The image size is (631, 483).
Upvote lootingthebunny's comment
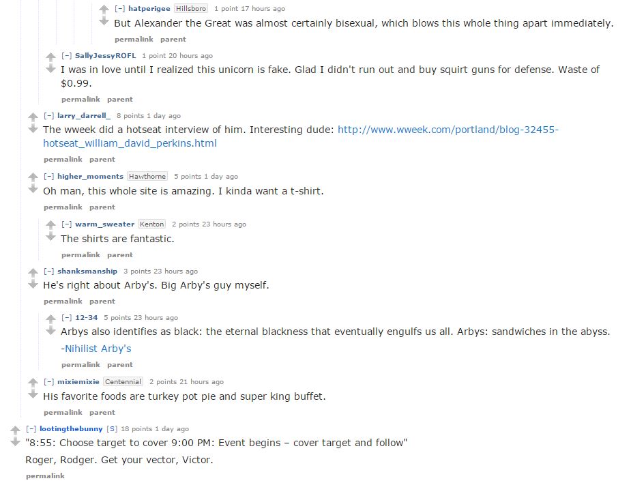[15, 430]
